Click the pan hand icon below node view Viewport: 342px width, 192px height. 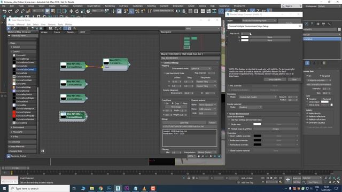coord(199,156)
